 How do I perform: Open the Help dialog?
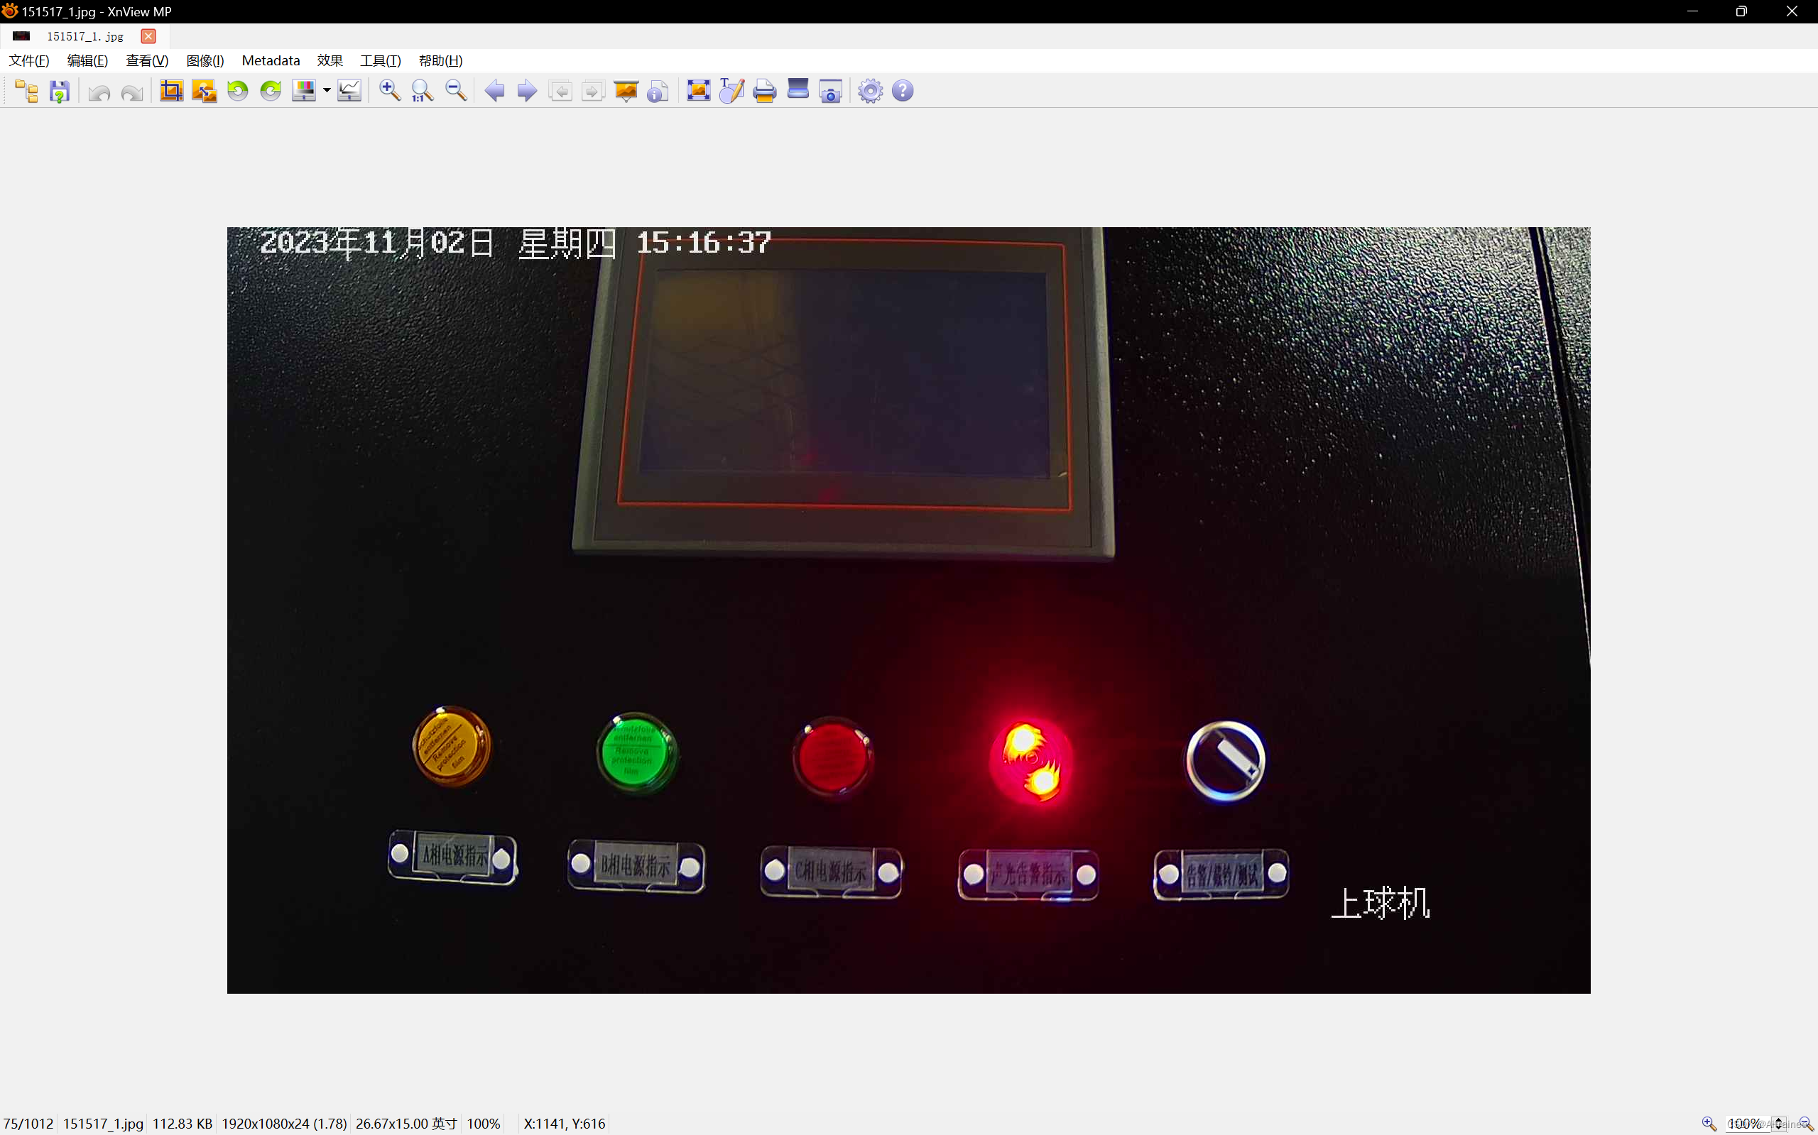902,90
